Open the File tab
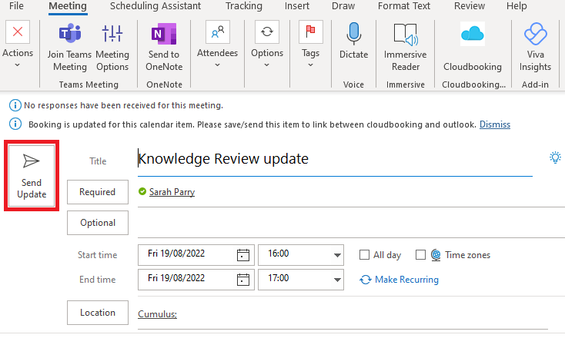This screenshot has width=565, height=358. click(16, 6)
